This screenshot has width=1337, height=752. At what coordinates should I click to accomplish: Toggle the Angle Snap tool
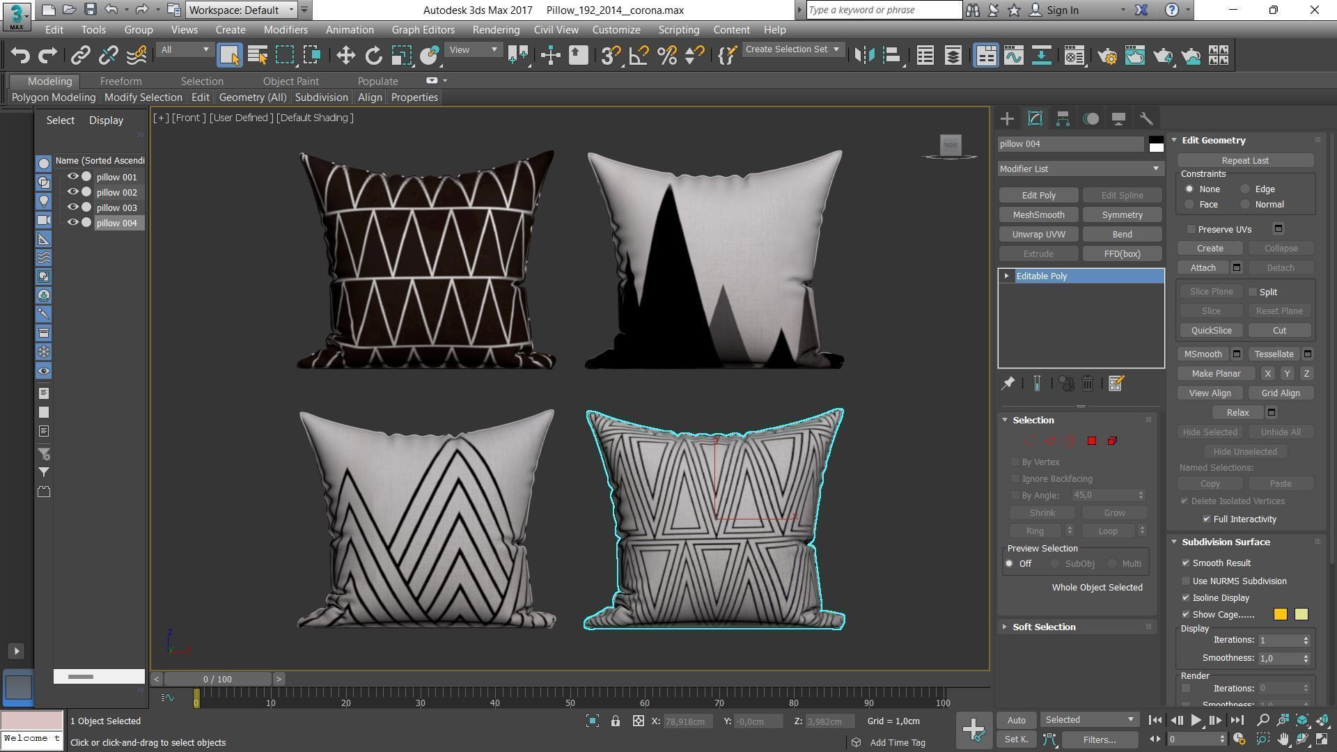639,56
